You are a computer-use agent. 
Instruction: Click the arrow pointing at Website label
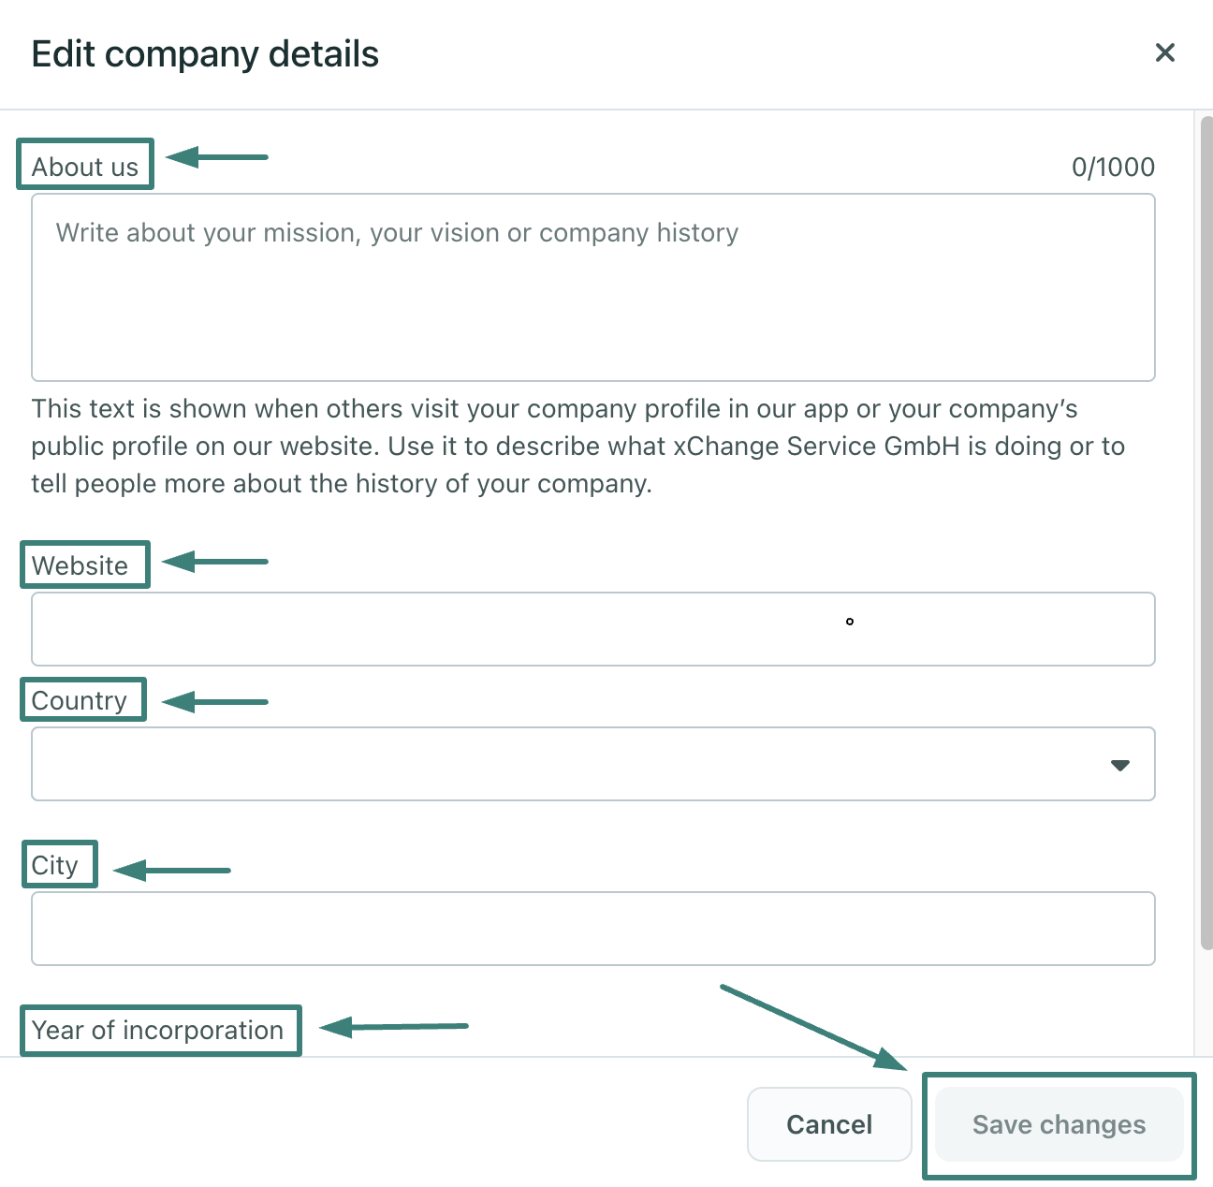216,562
